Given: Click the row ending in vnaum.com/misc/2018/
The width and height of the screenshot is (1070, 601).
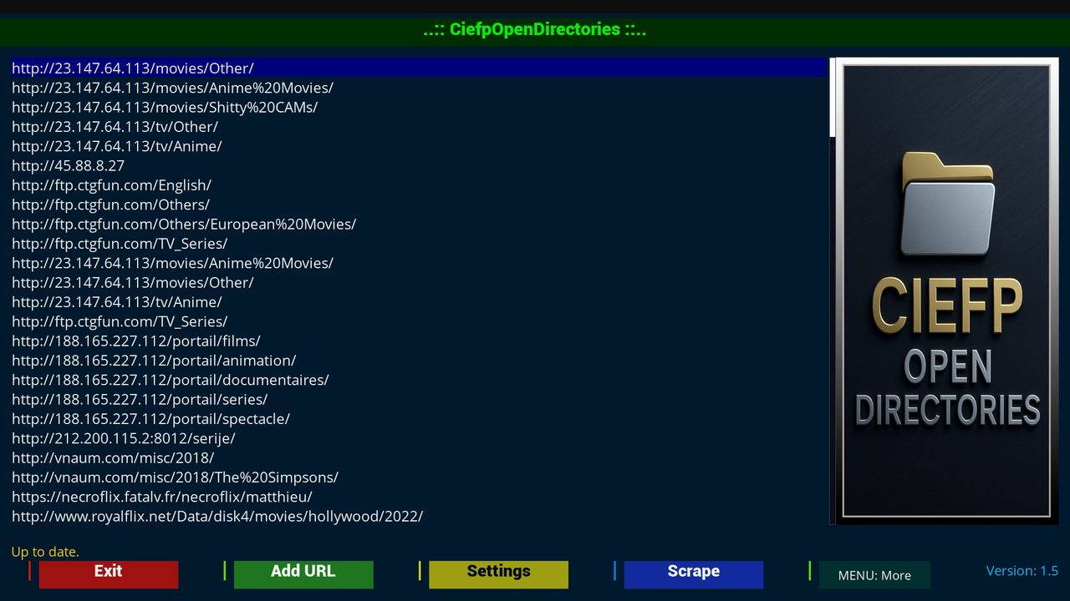Looking at the screenshot, I should point(419,457).
